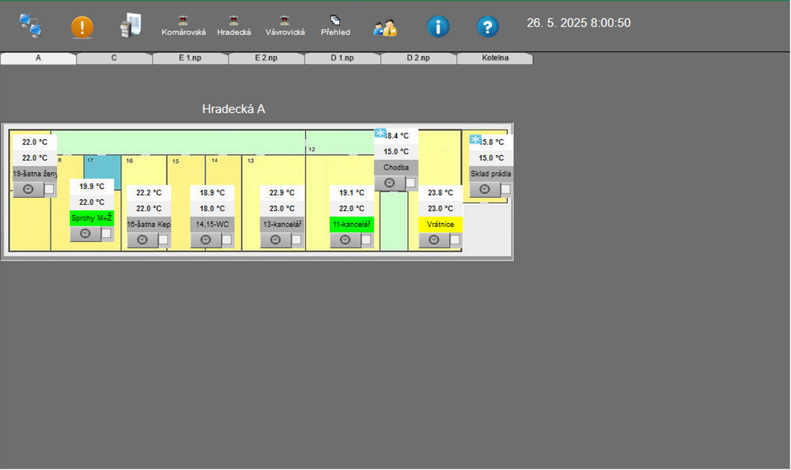Click the 13-kancelář room label

point(282,224)
